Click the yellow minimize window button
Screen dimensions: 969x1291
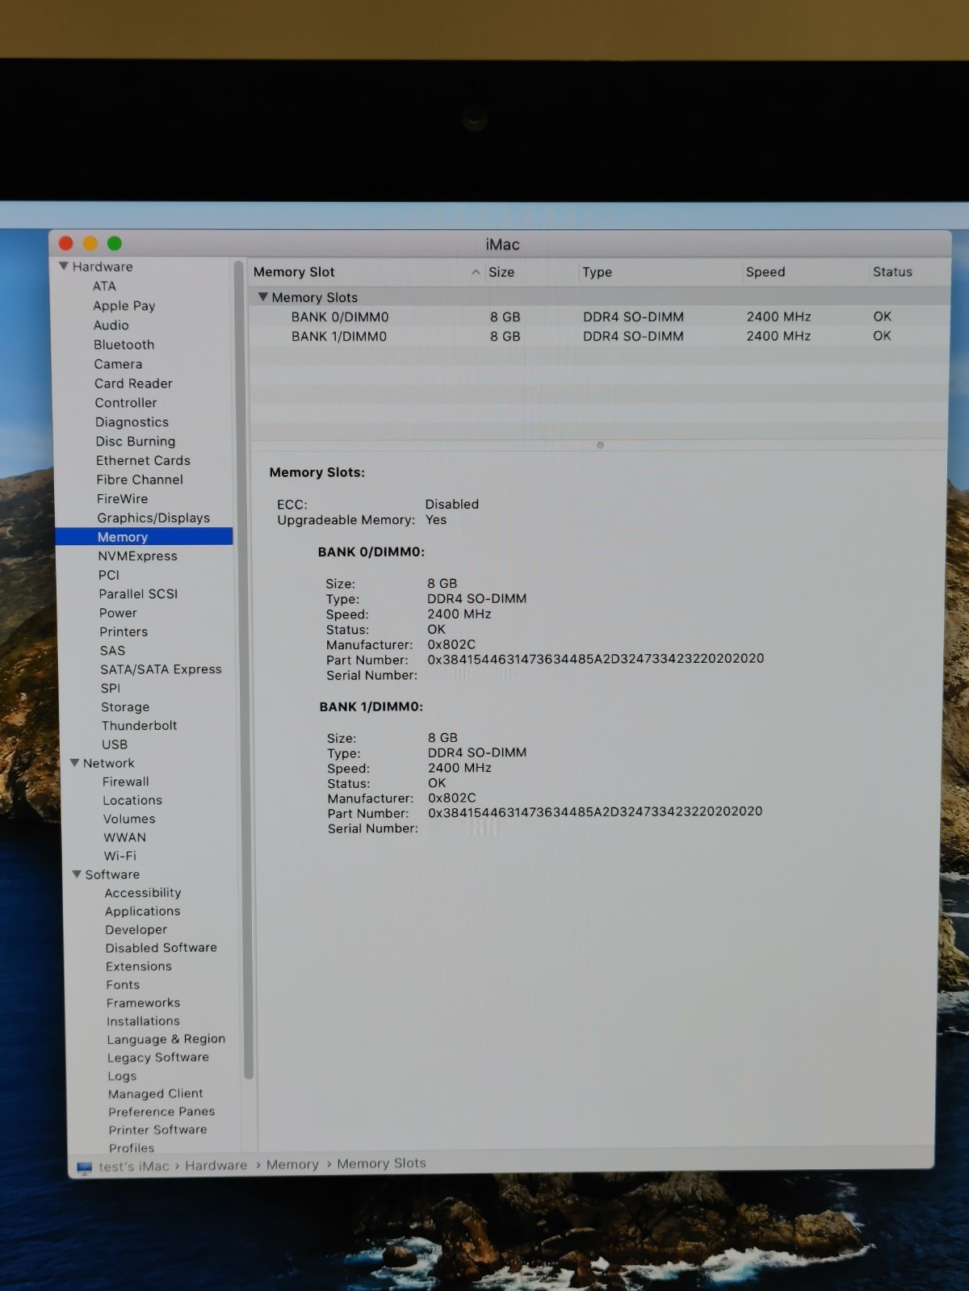90,243
